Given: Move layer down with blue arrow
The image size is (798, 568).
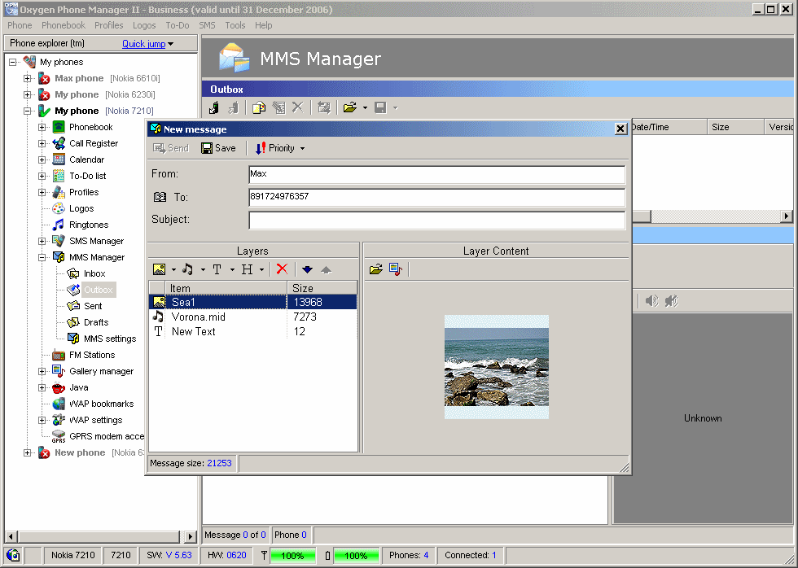Looking at the screenshot, I should 308,269.
